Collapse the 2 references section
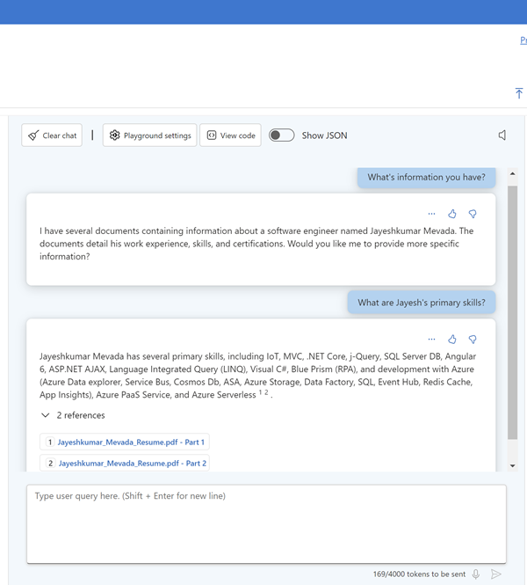This screenshot has height=585, width=527. click(46, 415)
